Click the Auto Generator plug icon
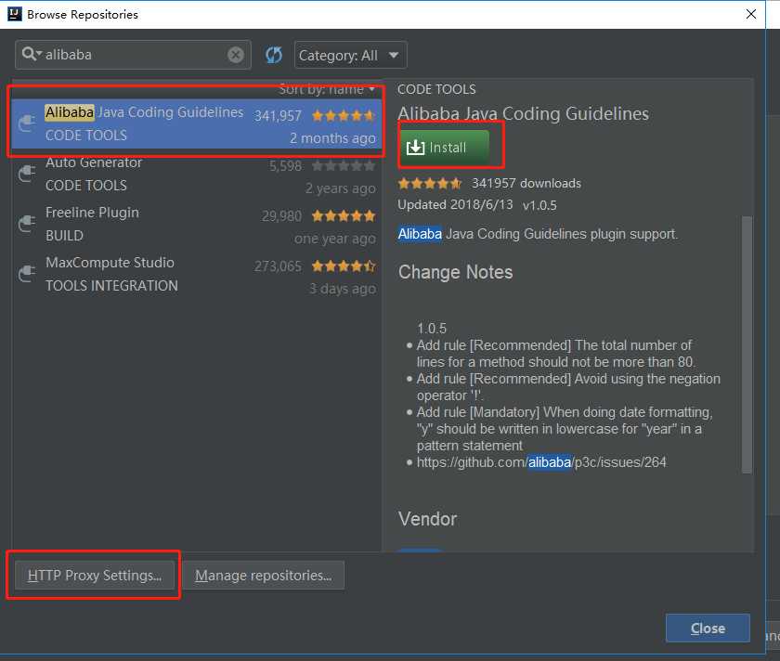Image resolution: width=780 pixels, height=661 pixels. 27,173
